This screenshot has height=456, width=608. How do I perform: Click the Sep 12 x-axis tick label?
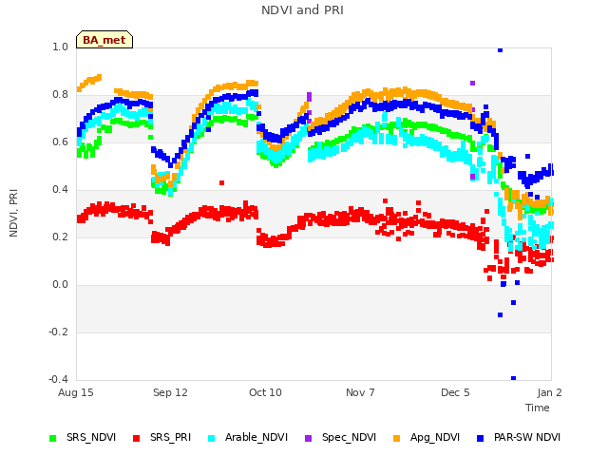pyautogui.click(x=170, y=392)
